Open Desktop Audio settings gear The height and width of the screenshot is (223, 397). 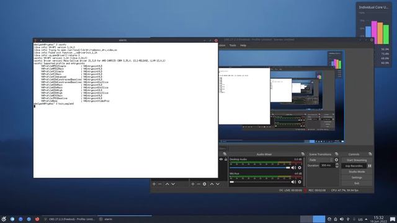300,168
